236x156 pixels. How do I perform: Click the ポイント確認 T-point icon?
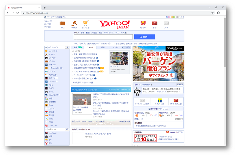[160, 100]
